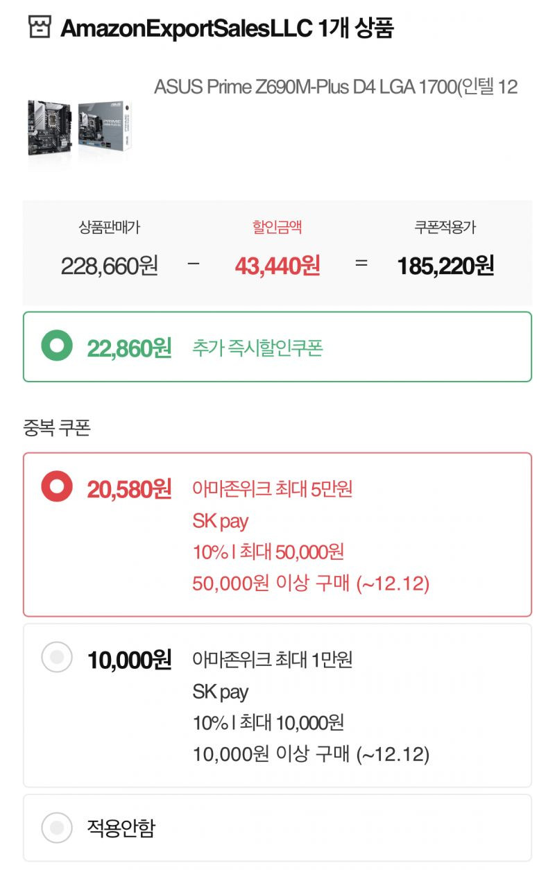Click the 쿠폰적용가 185,220원 total
This screenshot has width=555, height=870.
(445, 266)
